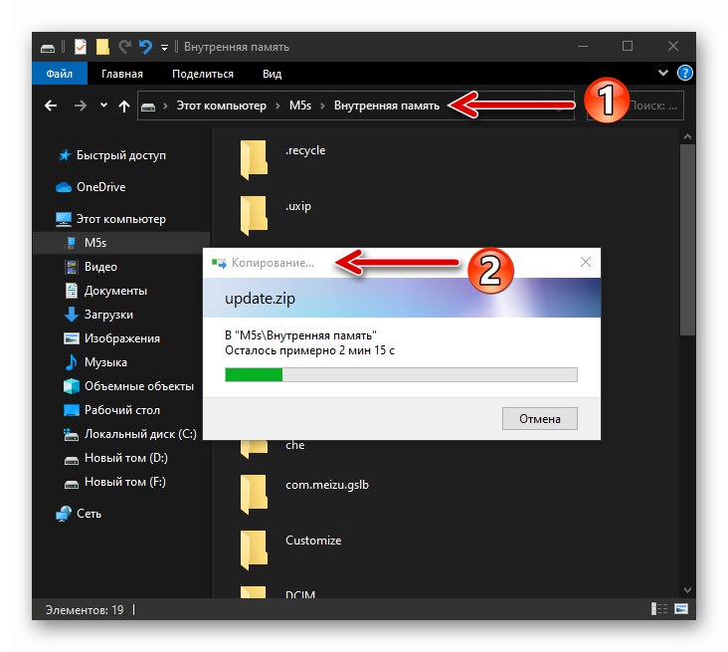728x652 pixels.
Task: Select the .uxip folder icon
Action: [x=254, y=215]
